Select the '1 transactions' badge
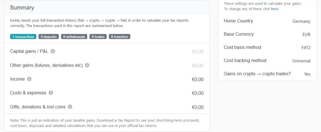This screenshot has height=132, width=321. point(23,37)
